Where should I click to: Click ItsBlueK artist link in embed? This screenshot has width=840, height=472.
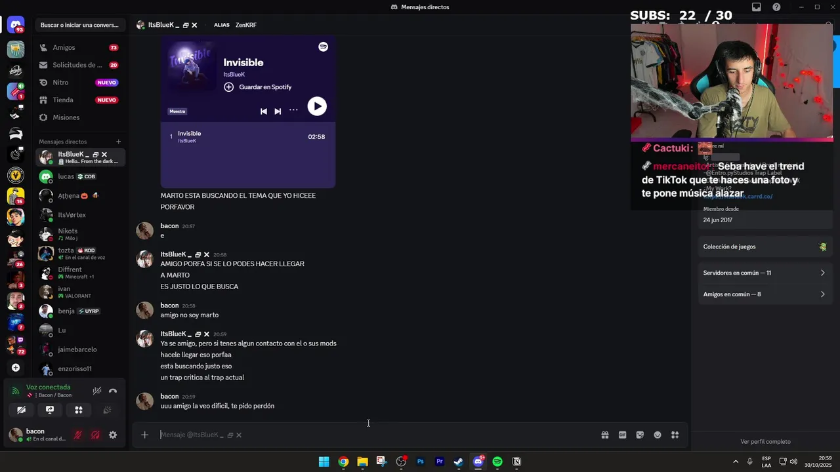234,75
